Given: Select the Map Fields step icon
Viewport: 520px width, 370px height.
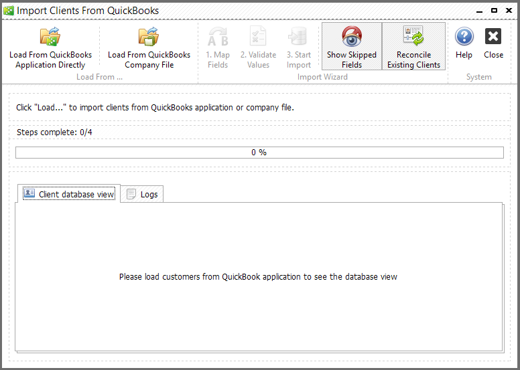Looking at the screenshot, I should [x=218, y=36].
